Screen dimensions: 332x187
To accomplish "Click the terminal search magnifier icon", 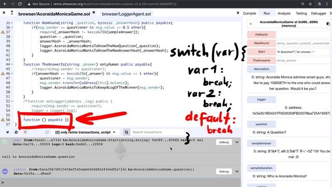I will (127, 132).
